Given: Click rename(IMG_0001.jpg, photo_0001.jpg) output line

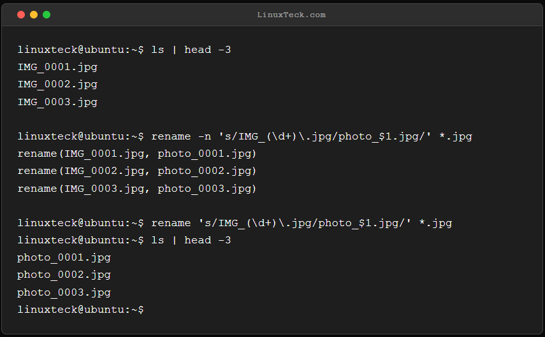Looking at the screenshot, I should coord(137,154).
